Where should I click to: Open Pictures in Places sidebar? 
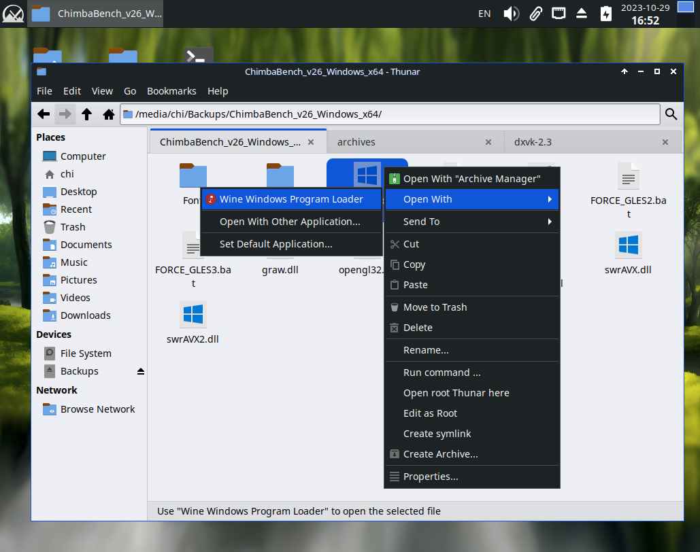click(79, 280)
